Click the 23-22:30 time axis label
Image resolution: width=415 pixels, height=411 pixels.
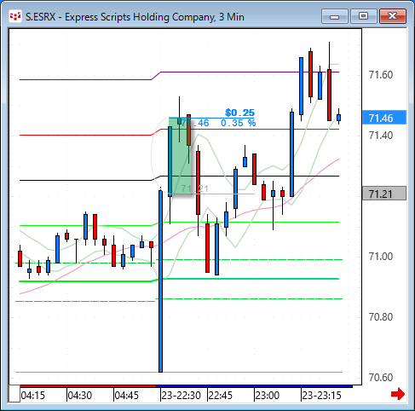point(181,396)
